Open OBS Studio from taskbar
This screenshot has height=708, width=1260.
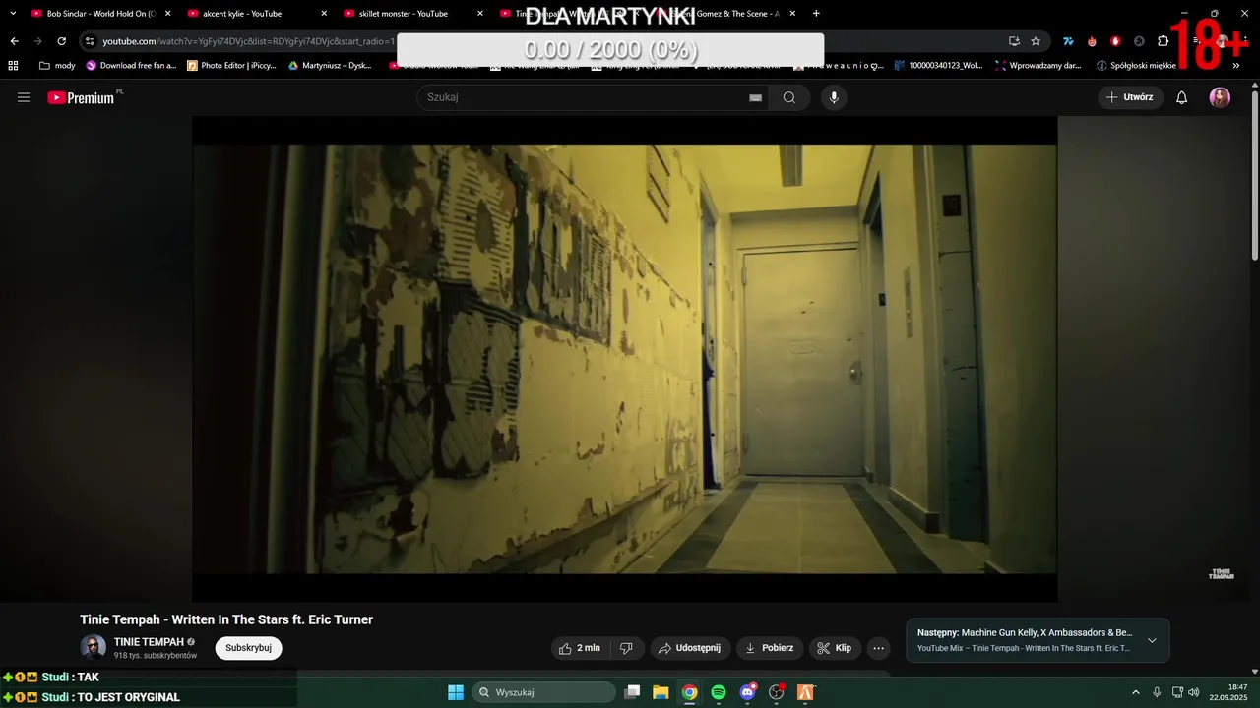coord(776,692)
